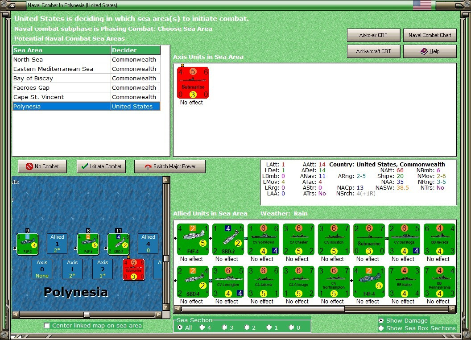The width and height of the screenshot is (471, 340).
Task: Open the Anti-aircraft CRT chart
Action: [373, 51]
